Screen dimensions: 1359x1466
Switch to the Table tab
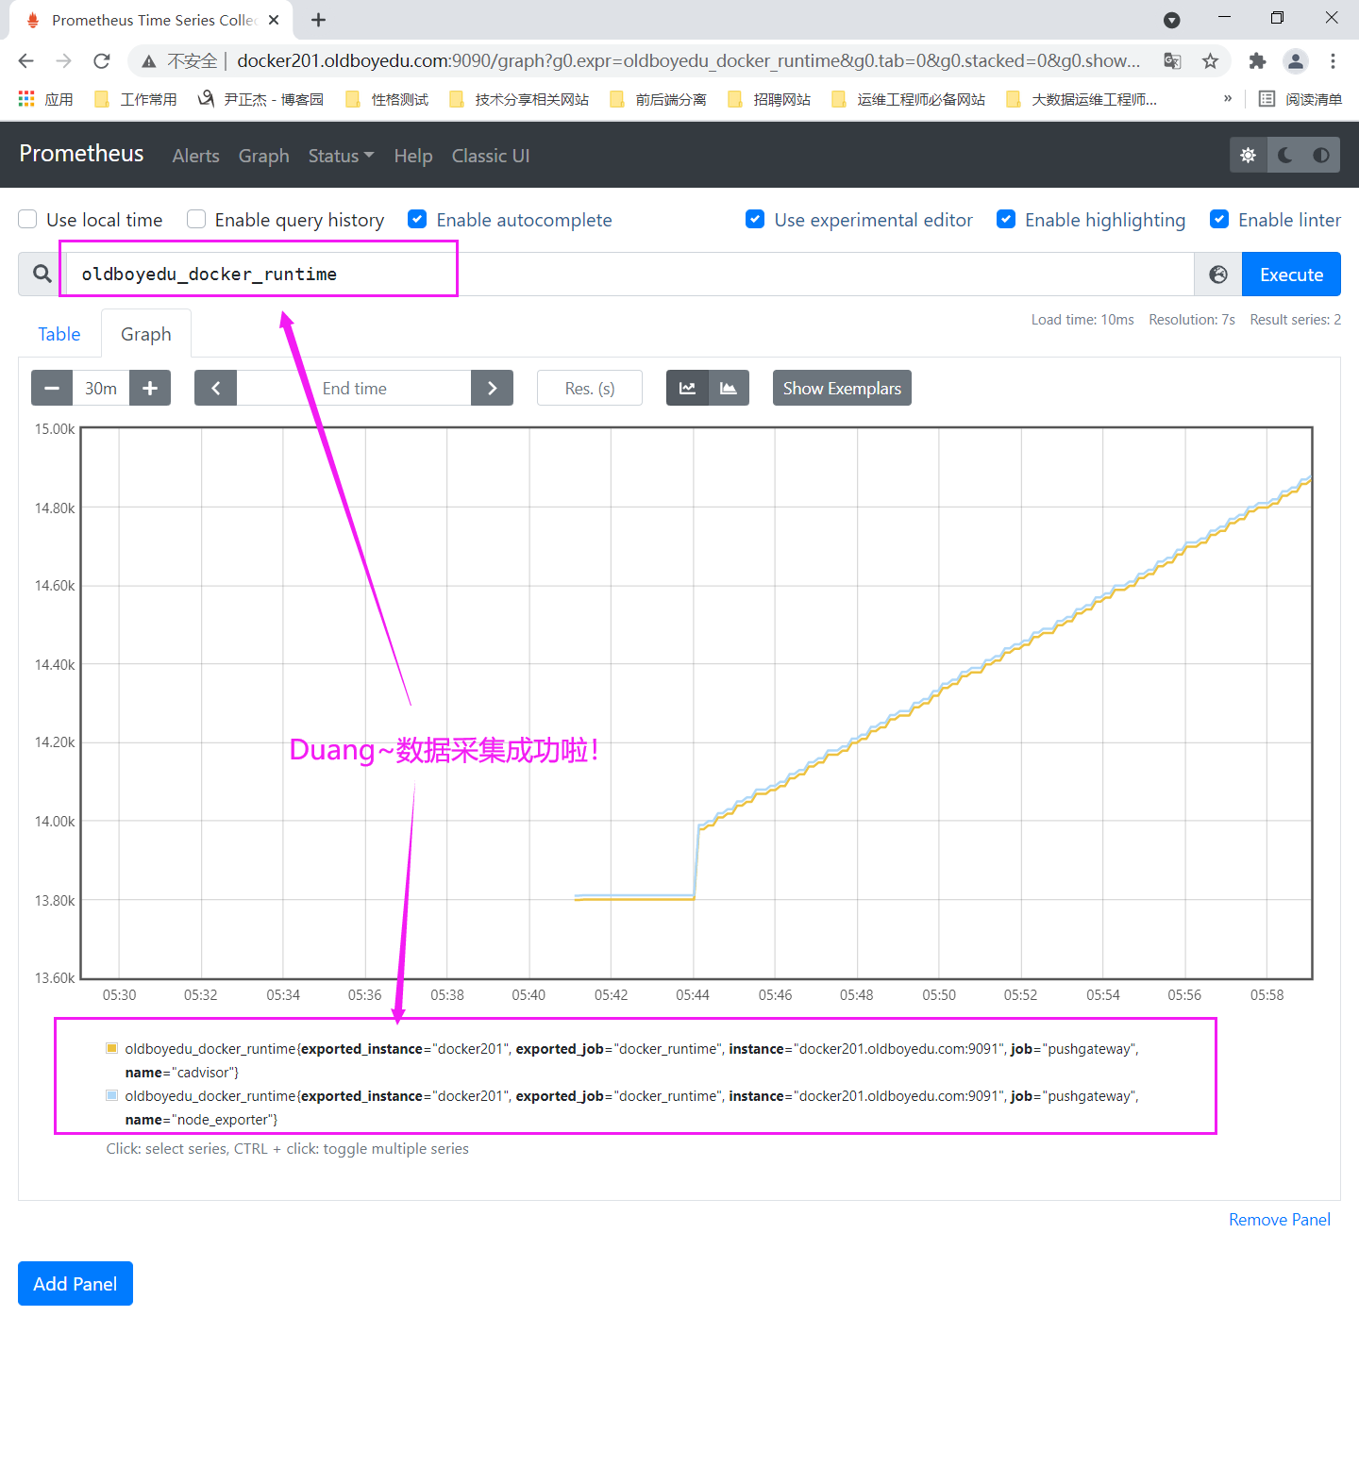pyautogui.click(x=59, y=334)
